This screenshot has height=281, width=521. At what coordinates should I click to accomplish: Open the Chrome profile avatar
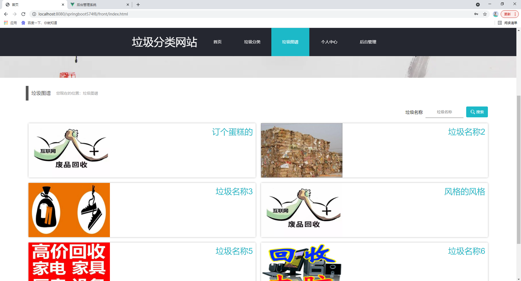point(495,14)
